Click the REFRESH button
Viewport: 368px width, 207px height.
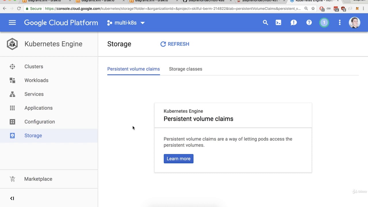pos(175,44)
